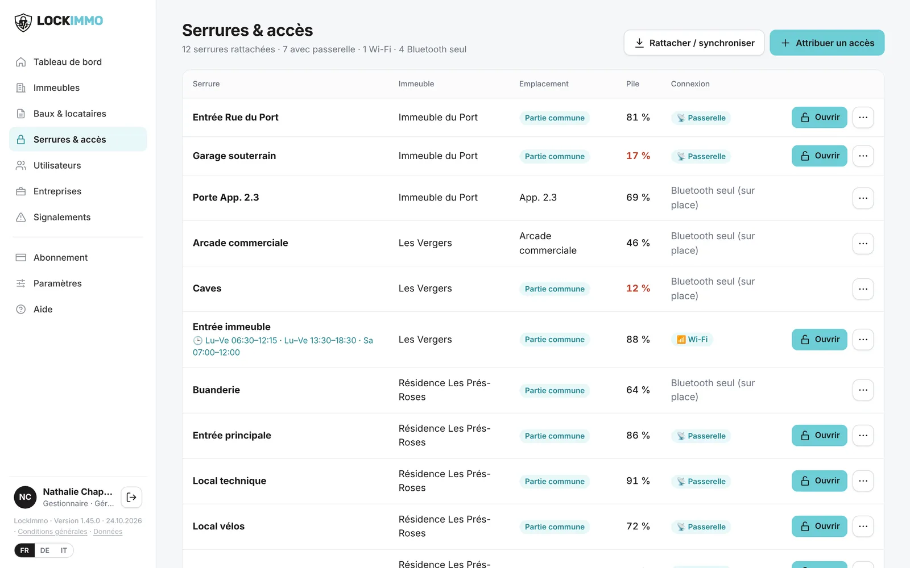Expand the three-dot menu for Buanderie

pos(863,390)
